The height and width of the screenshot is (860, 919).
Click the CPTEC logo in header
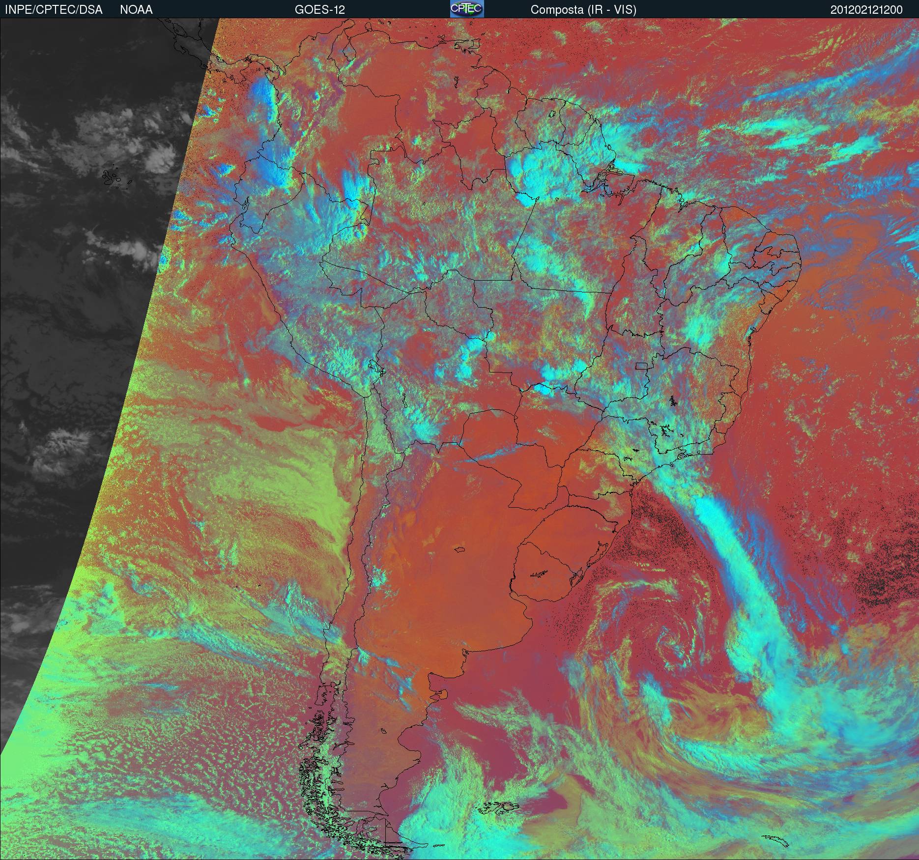pyautogui.click(x=467, y=9)
